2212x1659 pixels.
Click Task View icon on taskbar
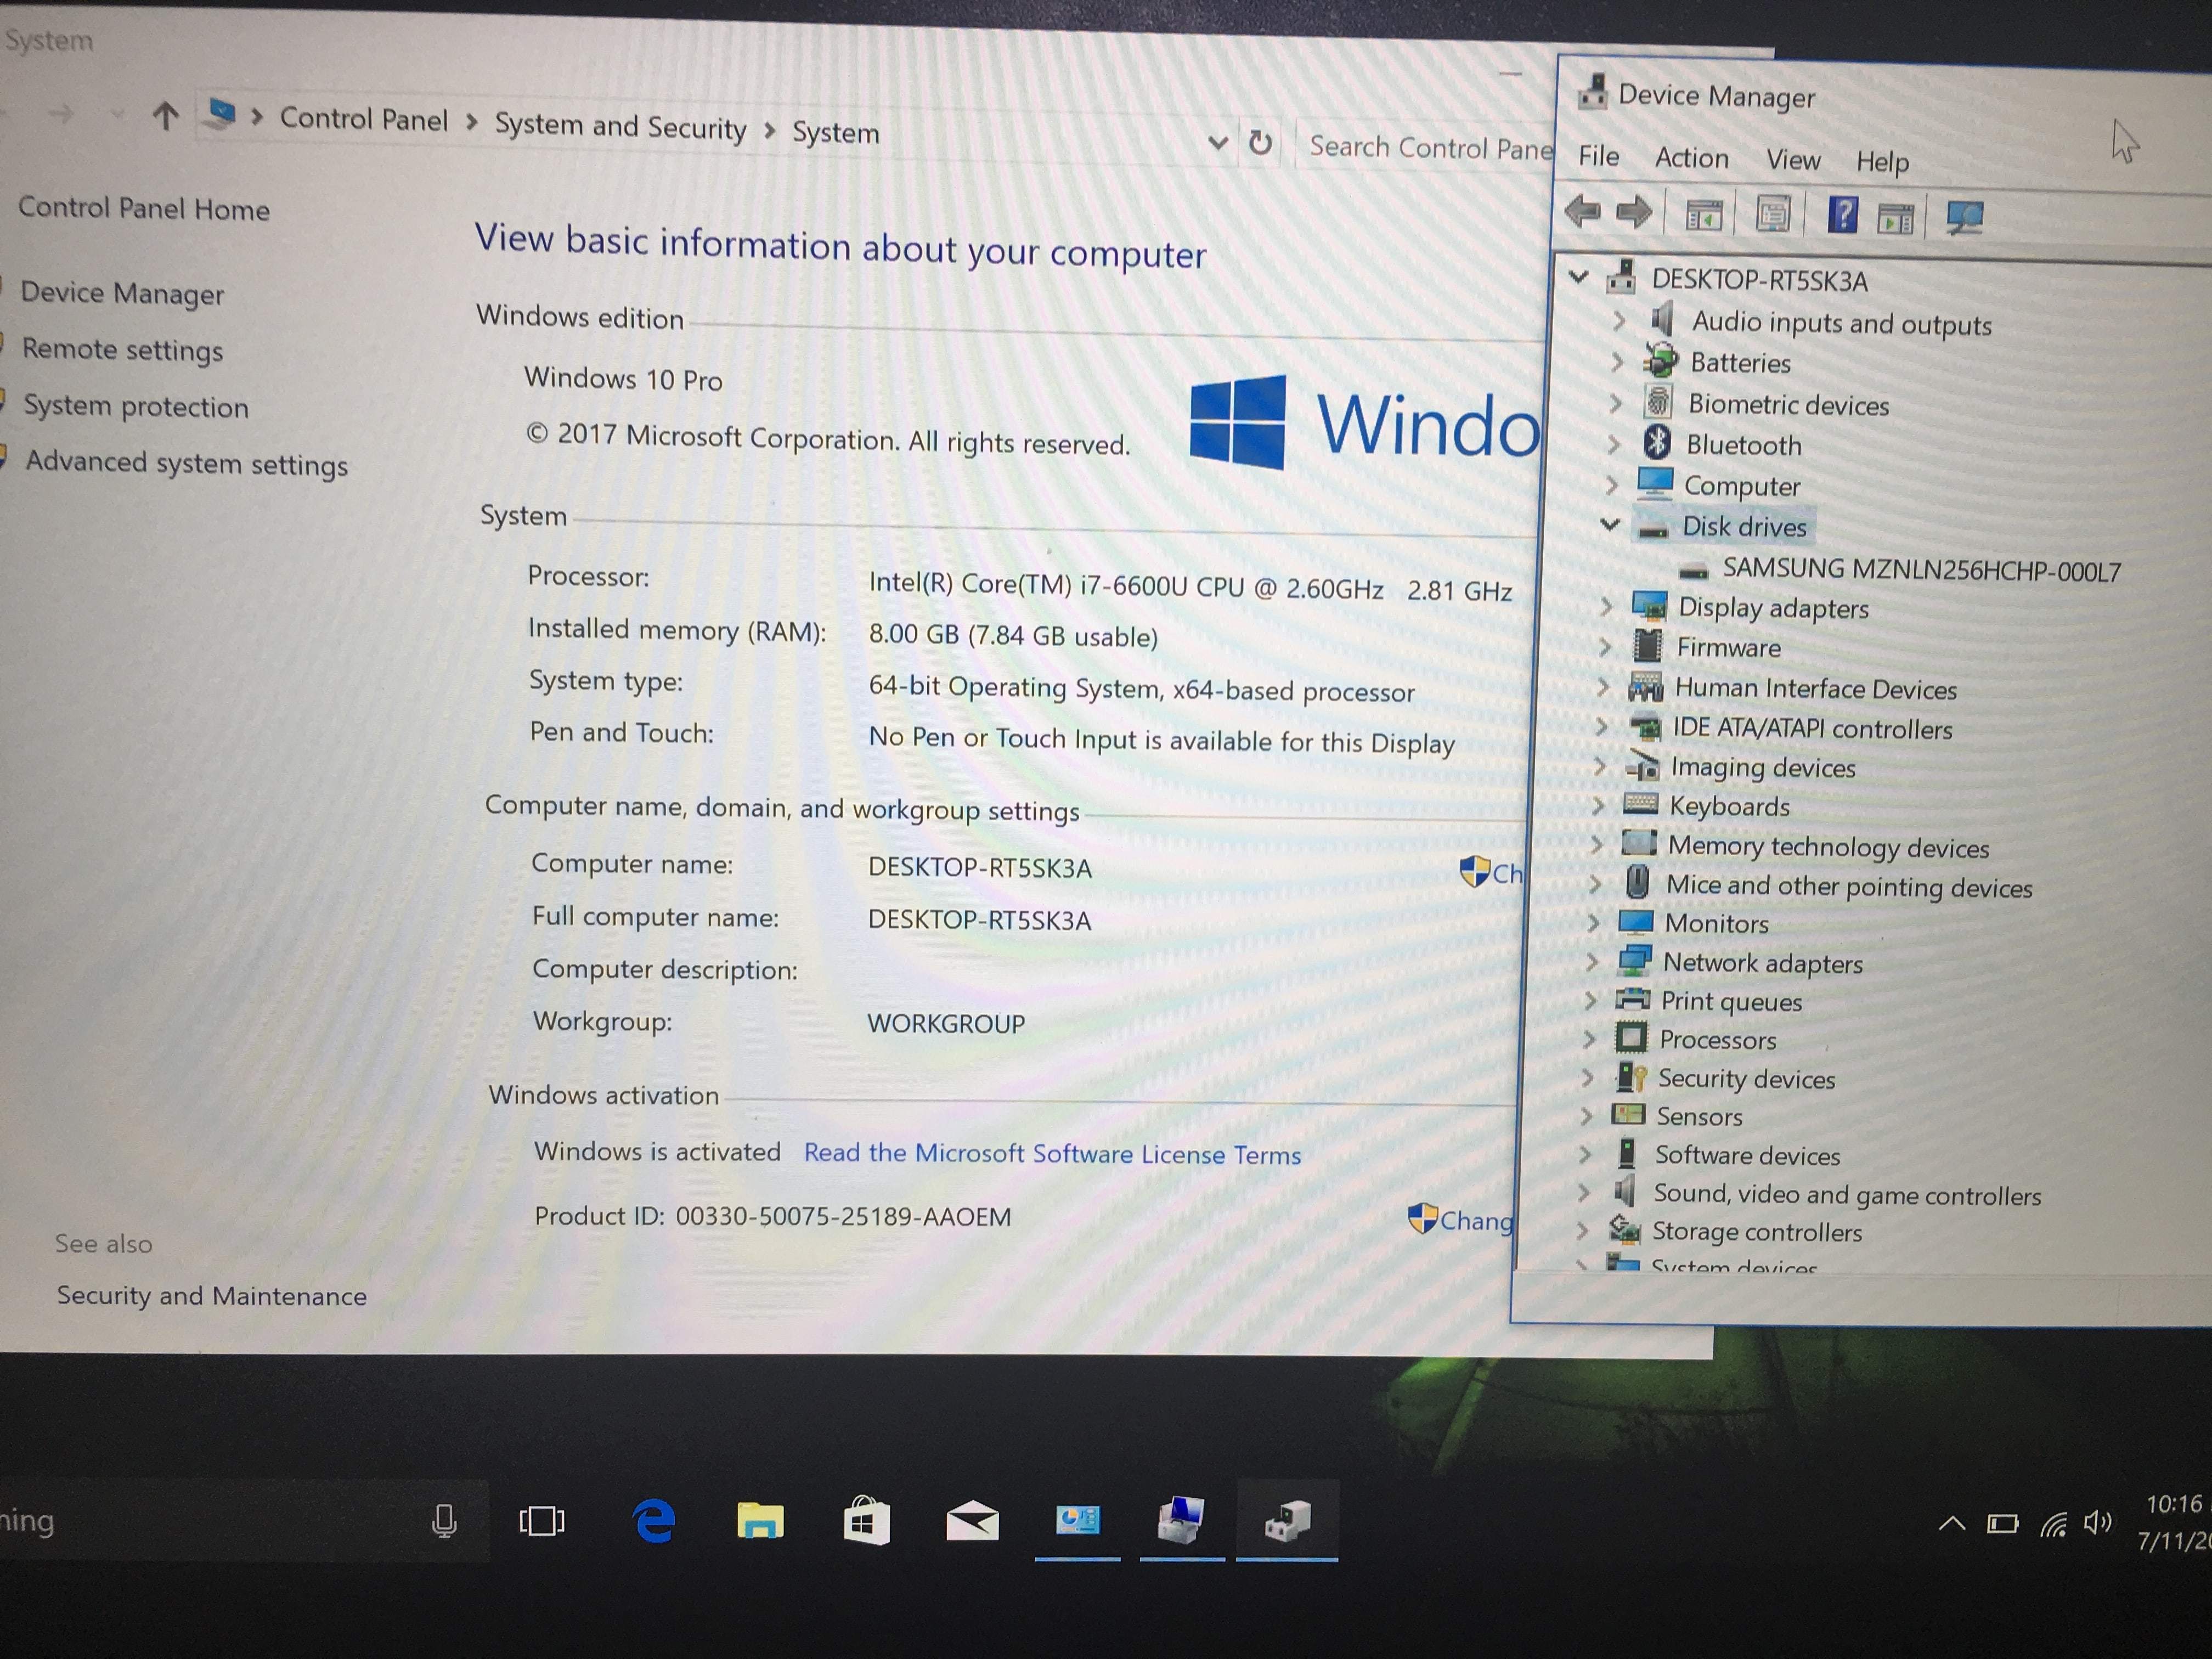[x=541, y=1521]
